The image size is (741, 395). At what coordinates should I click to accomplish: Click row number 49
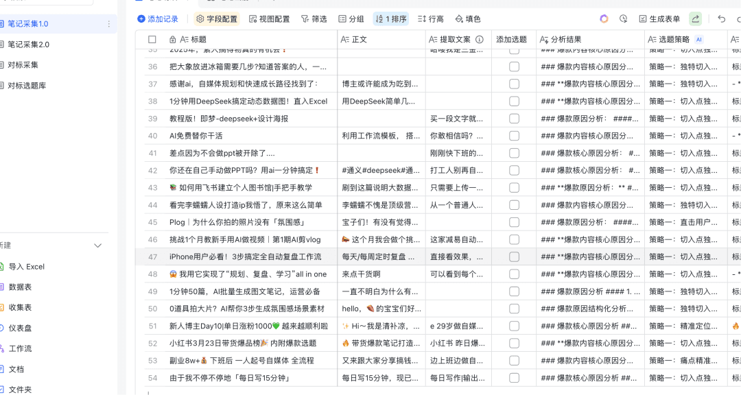(152, 291)
